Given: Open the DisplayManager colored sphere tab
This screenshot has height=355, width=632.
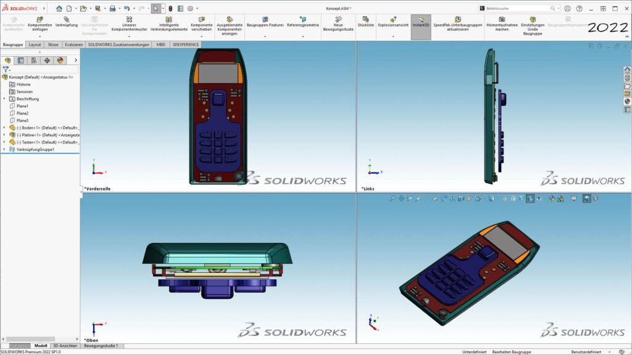Looking at the screenshot, I should 60,60.
